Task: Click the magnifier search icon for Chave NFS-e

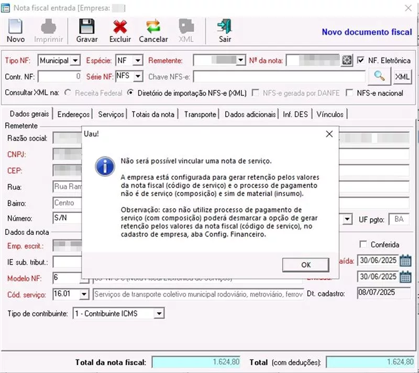Action: (380, 76)
